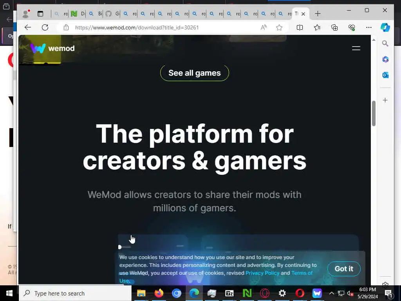The height and width of the screenshot is (301, 401).
Task: Open WeMod app from taskbar
Action: tap(317, 293)
